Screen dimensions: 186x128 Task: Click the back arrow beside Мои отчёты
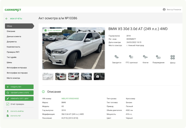(7, 19)
